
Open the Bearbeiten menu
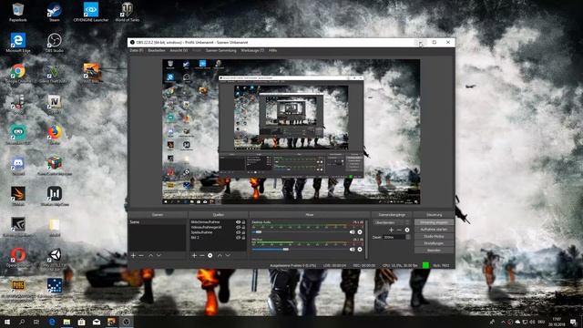click(156, 50)
